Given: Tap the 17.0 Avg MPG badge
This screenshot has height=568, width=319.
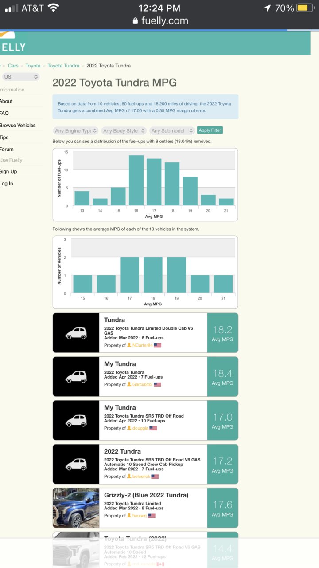Looking at the screenshot, I should click(222, 420).
